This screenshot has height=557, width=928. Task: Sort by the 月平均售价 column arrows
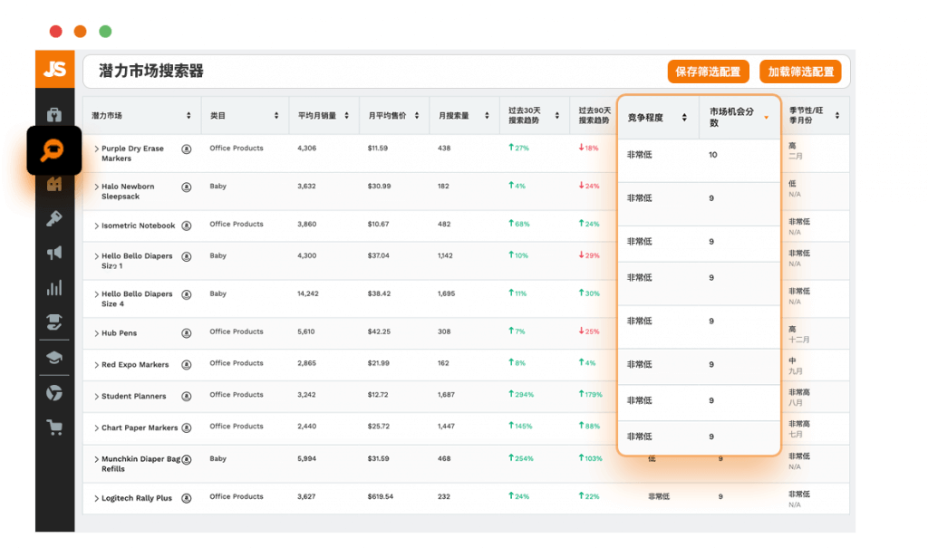pos(417,115)
